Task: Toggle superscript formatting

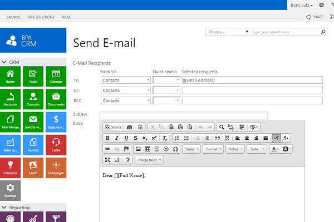Action: click(154, 138)
